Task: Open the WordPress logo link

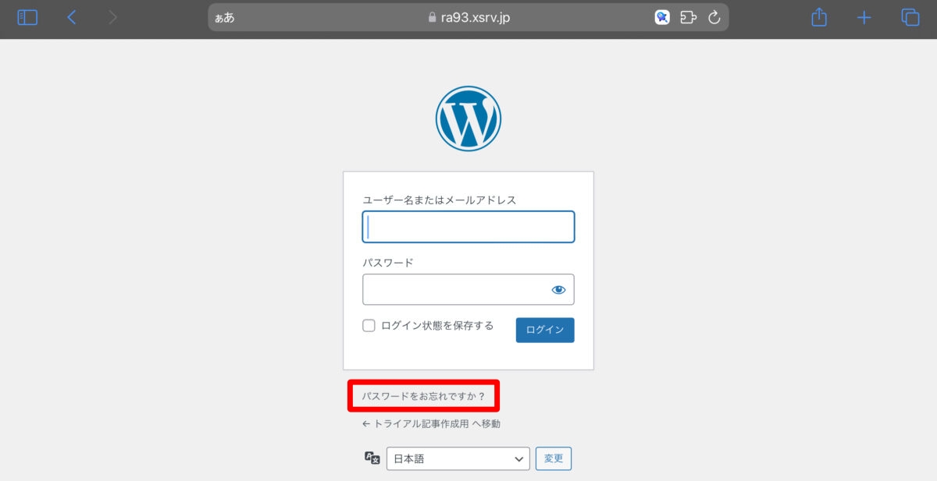Action: (468, 118)
